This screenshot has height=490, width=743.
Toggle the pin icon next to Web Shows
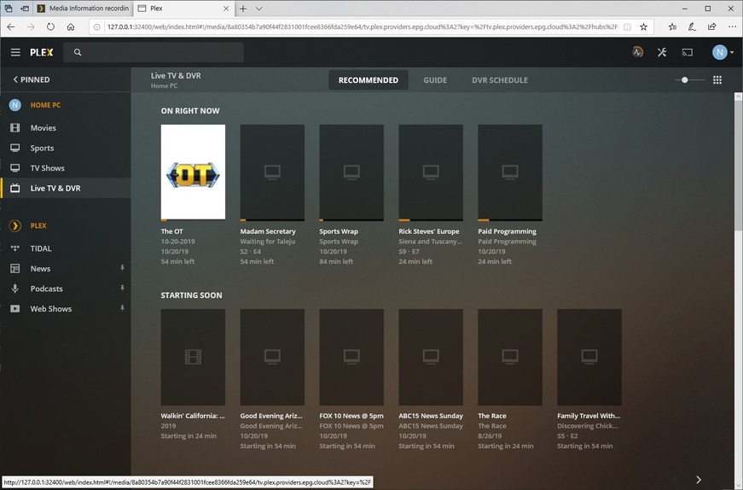click(122, 308)
